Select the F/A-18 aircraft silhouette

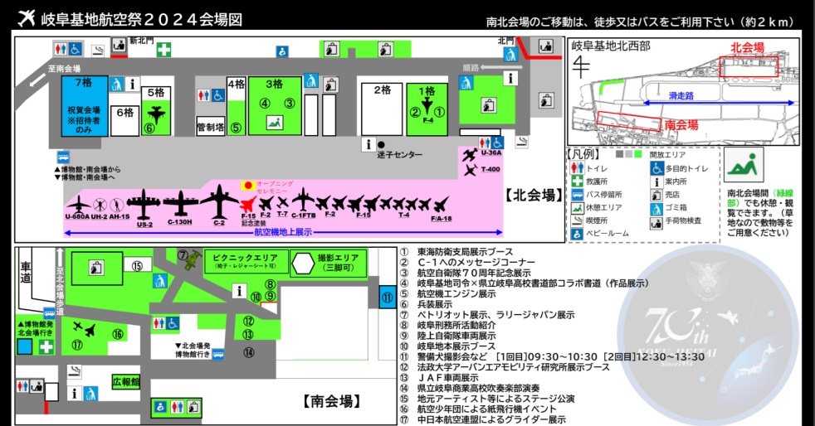click(x=441, y=205)
